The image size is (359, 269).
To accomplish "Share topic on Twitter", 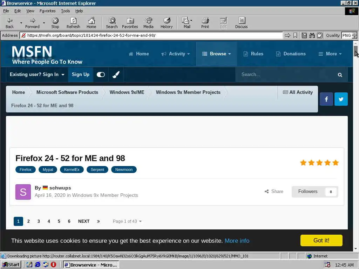I will (x=341, y=99).
